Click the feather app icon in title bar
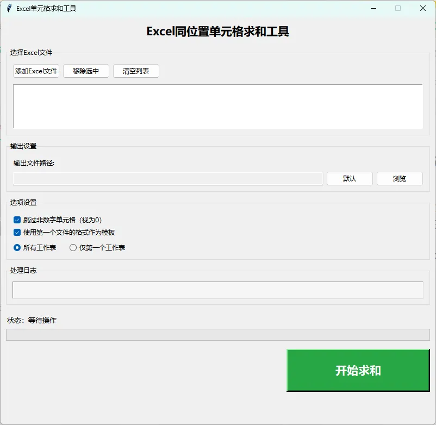This screenshot has height=425, width=436. click(9, 8)
